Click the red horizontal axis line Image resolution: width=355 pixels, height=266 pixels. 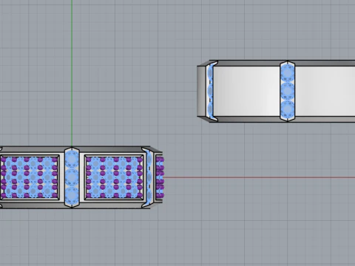click(x=259, y=177)
